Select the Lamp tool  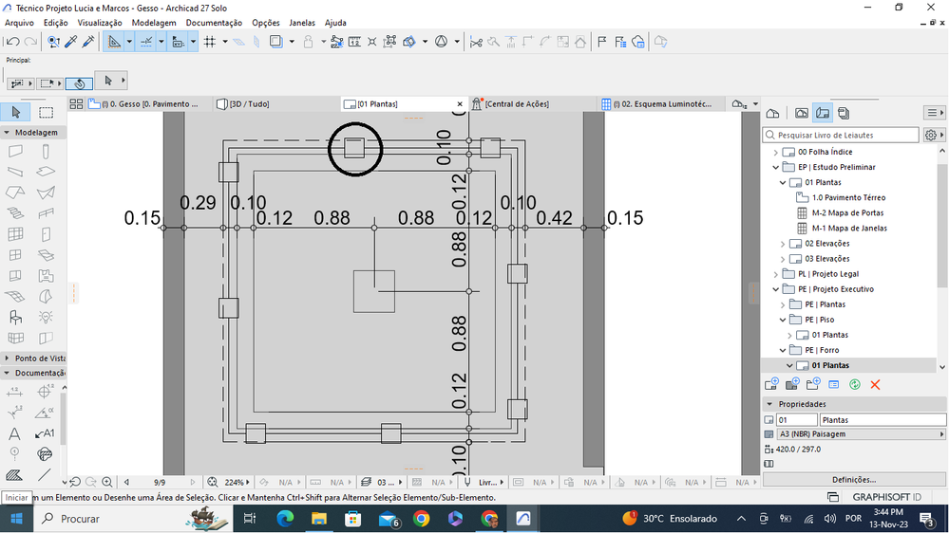[46, 318]
